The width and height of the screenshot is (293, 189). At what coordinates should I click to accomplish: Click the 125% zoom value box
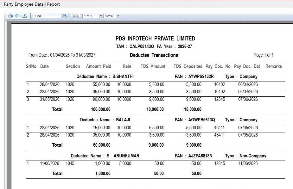110,16
